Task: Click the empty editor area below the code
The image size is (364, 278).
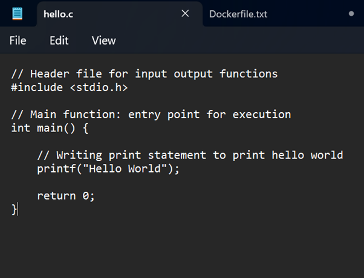Action: (181, 247)
